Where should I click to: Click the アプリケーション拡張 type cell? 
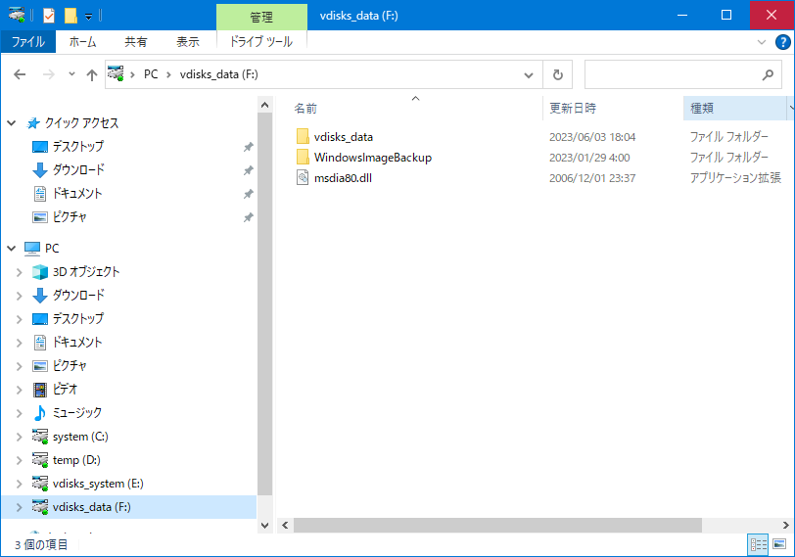[735, 178]
